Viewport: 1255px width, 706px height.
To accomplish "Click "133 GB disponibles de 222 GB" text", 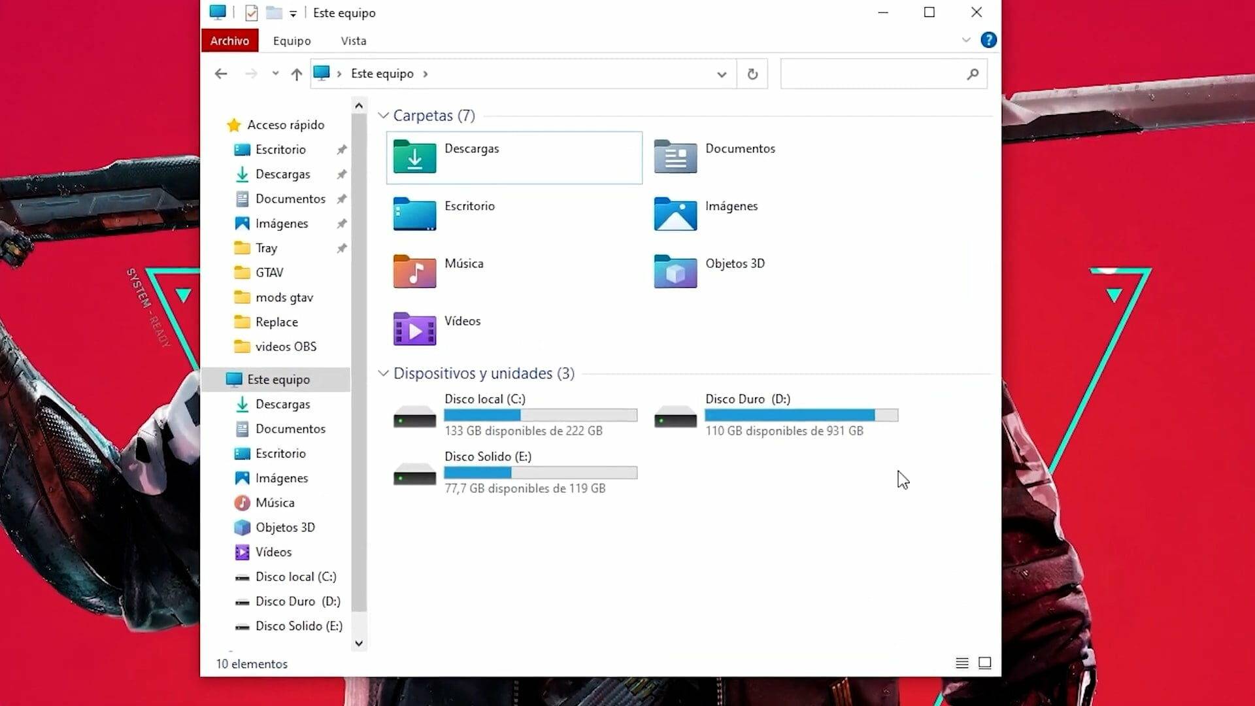I will click(x=524, y=431).
